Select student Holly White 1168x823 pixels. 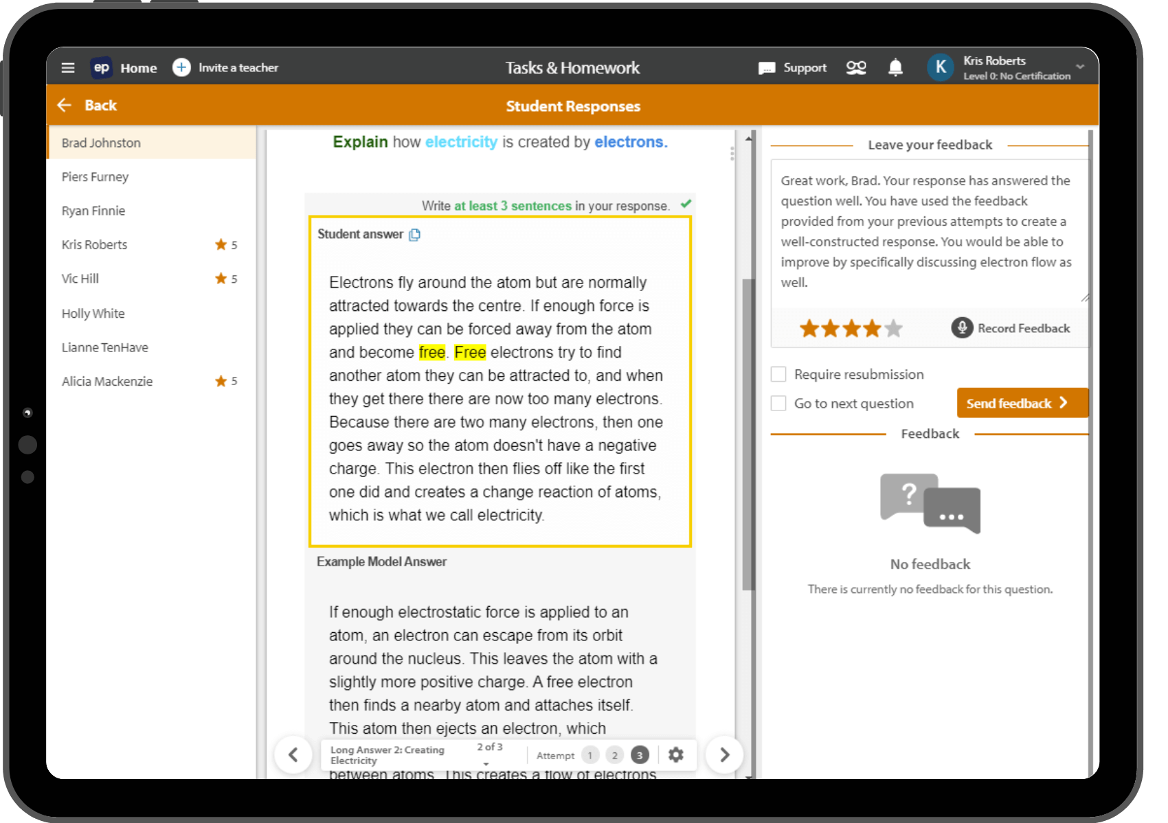(151, 313)
